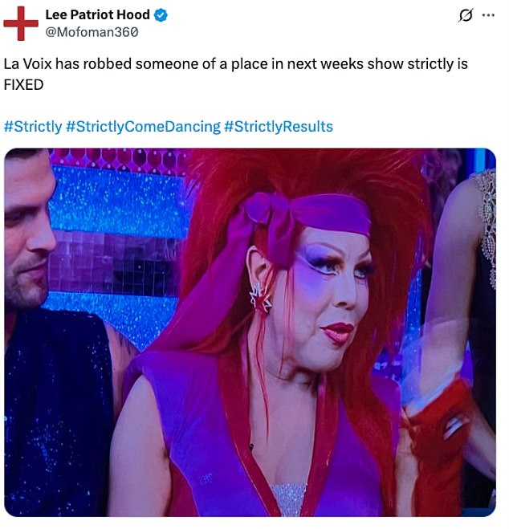Click the blue verified checkmark badge

(161, 15)
